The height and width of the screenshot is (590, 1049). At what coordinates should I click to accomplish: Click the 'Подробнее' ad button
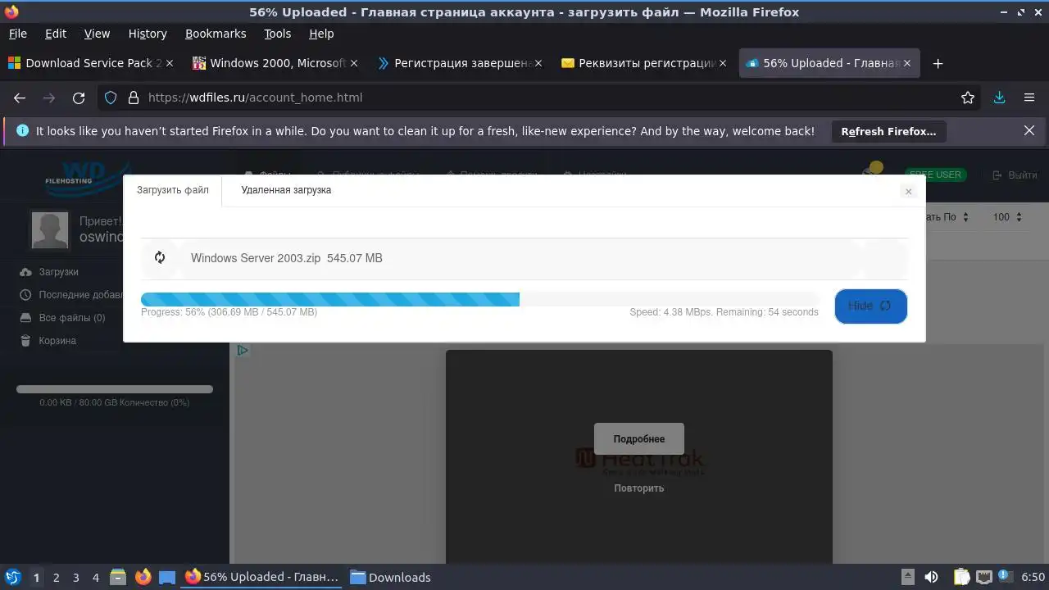(x=639, y=439)
